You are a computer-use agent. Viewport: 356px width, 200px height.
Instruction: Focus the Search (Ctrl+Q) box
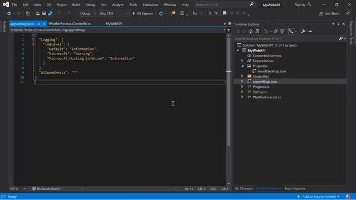tap(225, 4)
